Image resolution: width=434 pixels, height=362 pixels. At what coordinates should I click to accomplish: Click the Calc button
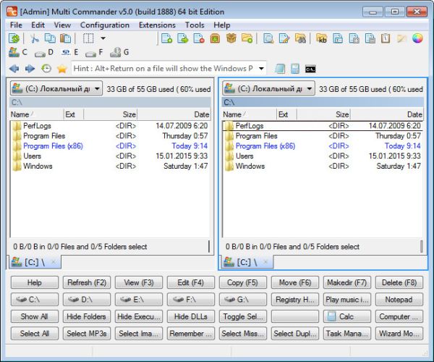(346, 316)
